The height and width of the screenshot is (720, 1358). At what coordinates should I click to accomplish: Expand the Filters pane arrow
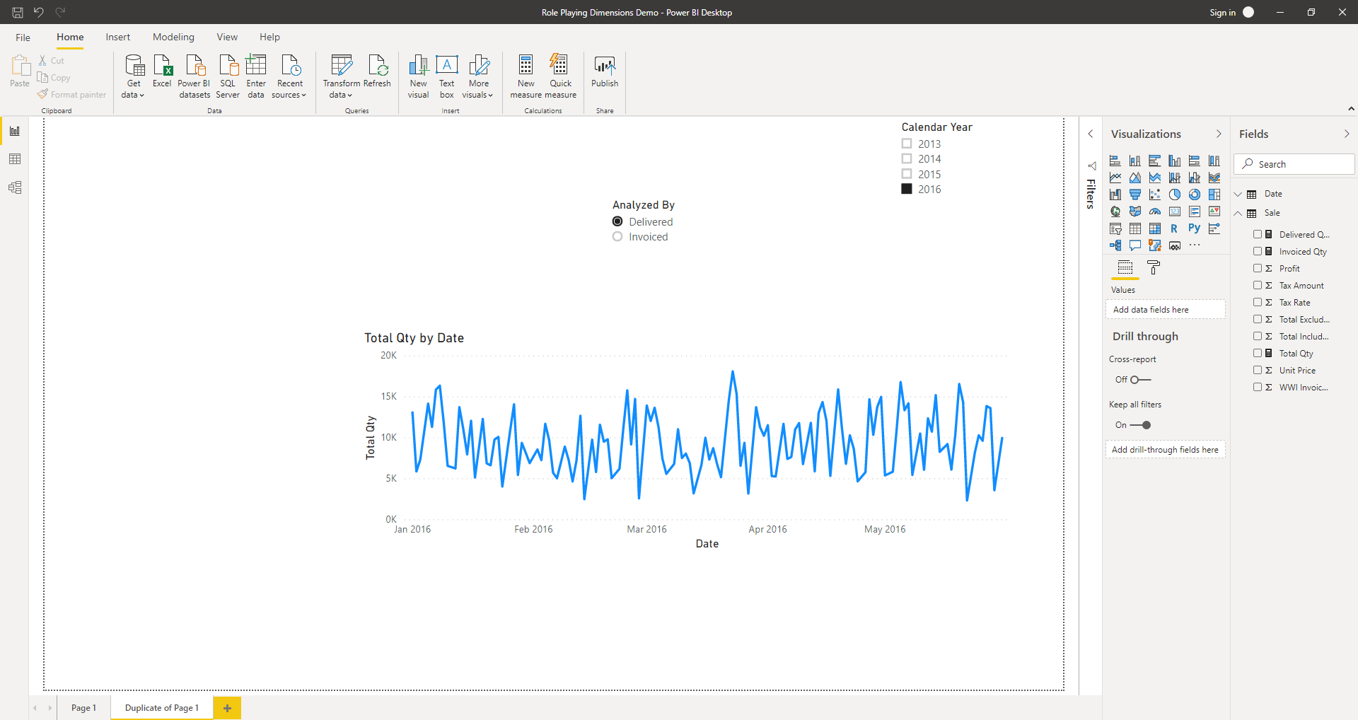(1091, 134)
